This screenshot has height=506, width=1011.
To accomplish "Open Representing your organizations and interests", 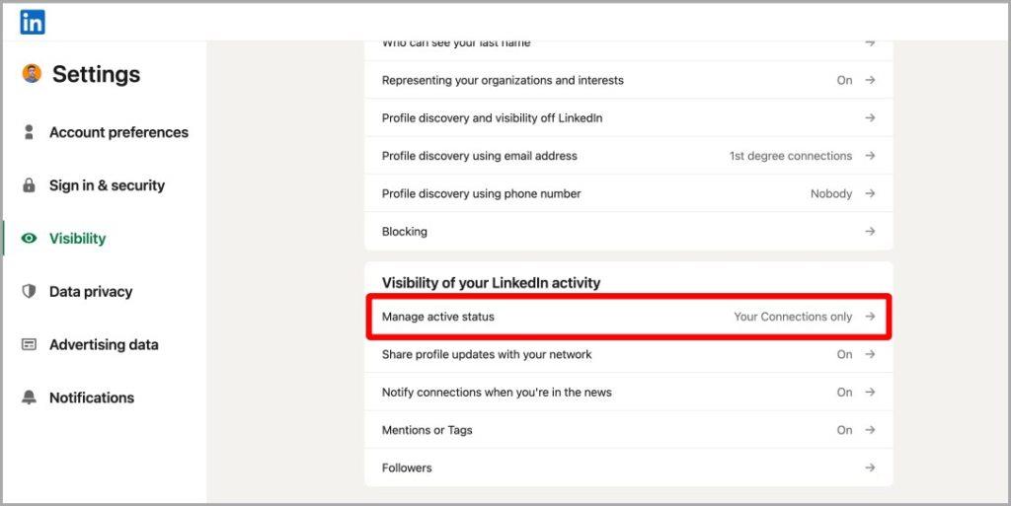I will (629, 80).
